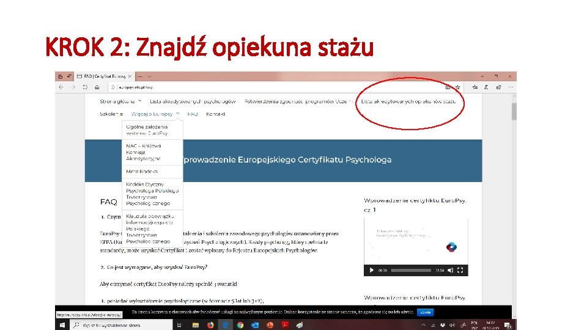Launch Firefox from the taskbar
The width and height of the screenshot is (587, 330).
tap(210, 325)
